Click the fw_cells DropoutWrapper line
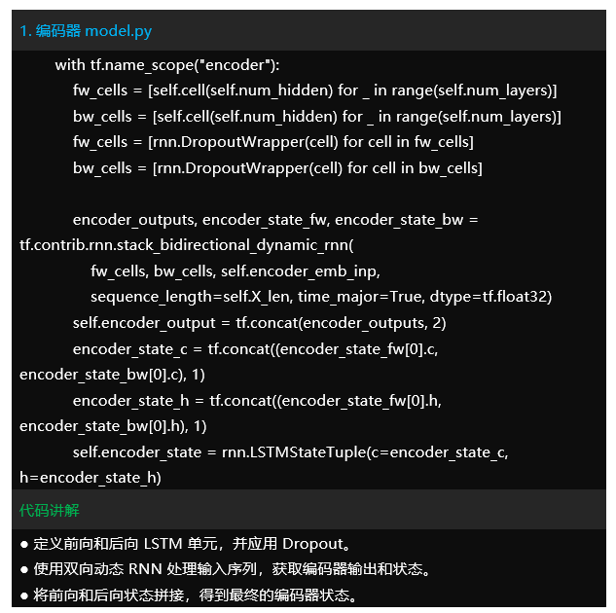The image size is (616, 613). point(272,142)
